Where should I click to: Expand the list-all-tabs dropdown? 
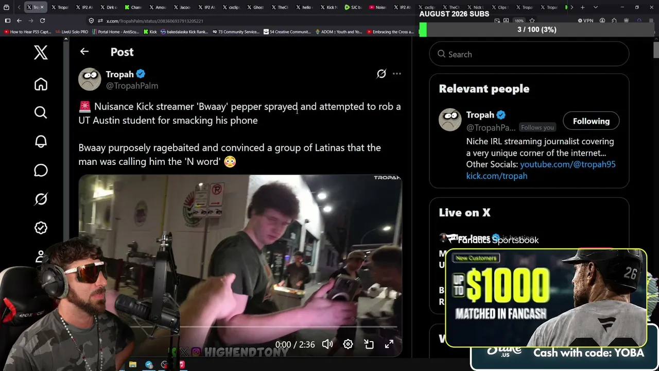(x=595, y=7)
